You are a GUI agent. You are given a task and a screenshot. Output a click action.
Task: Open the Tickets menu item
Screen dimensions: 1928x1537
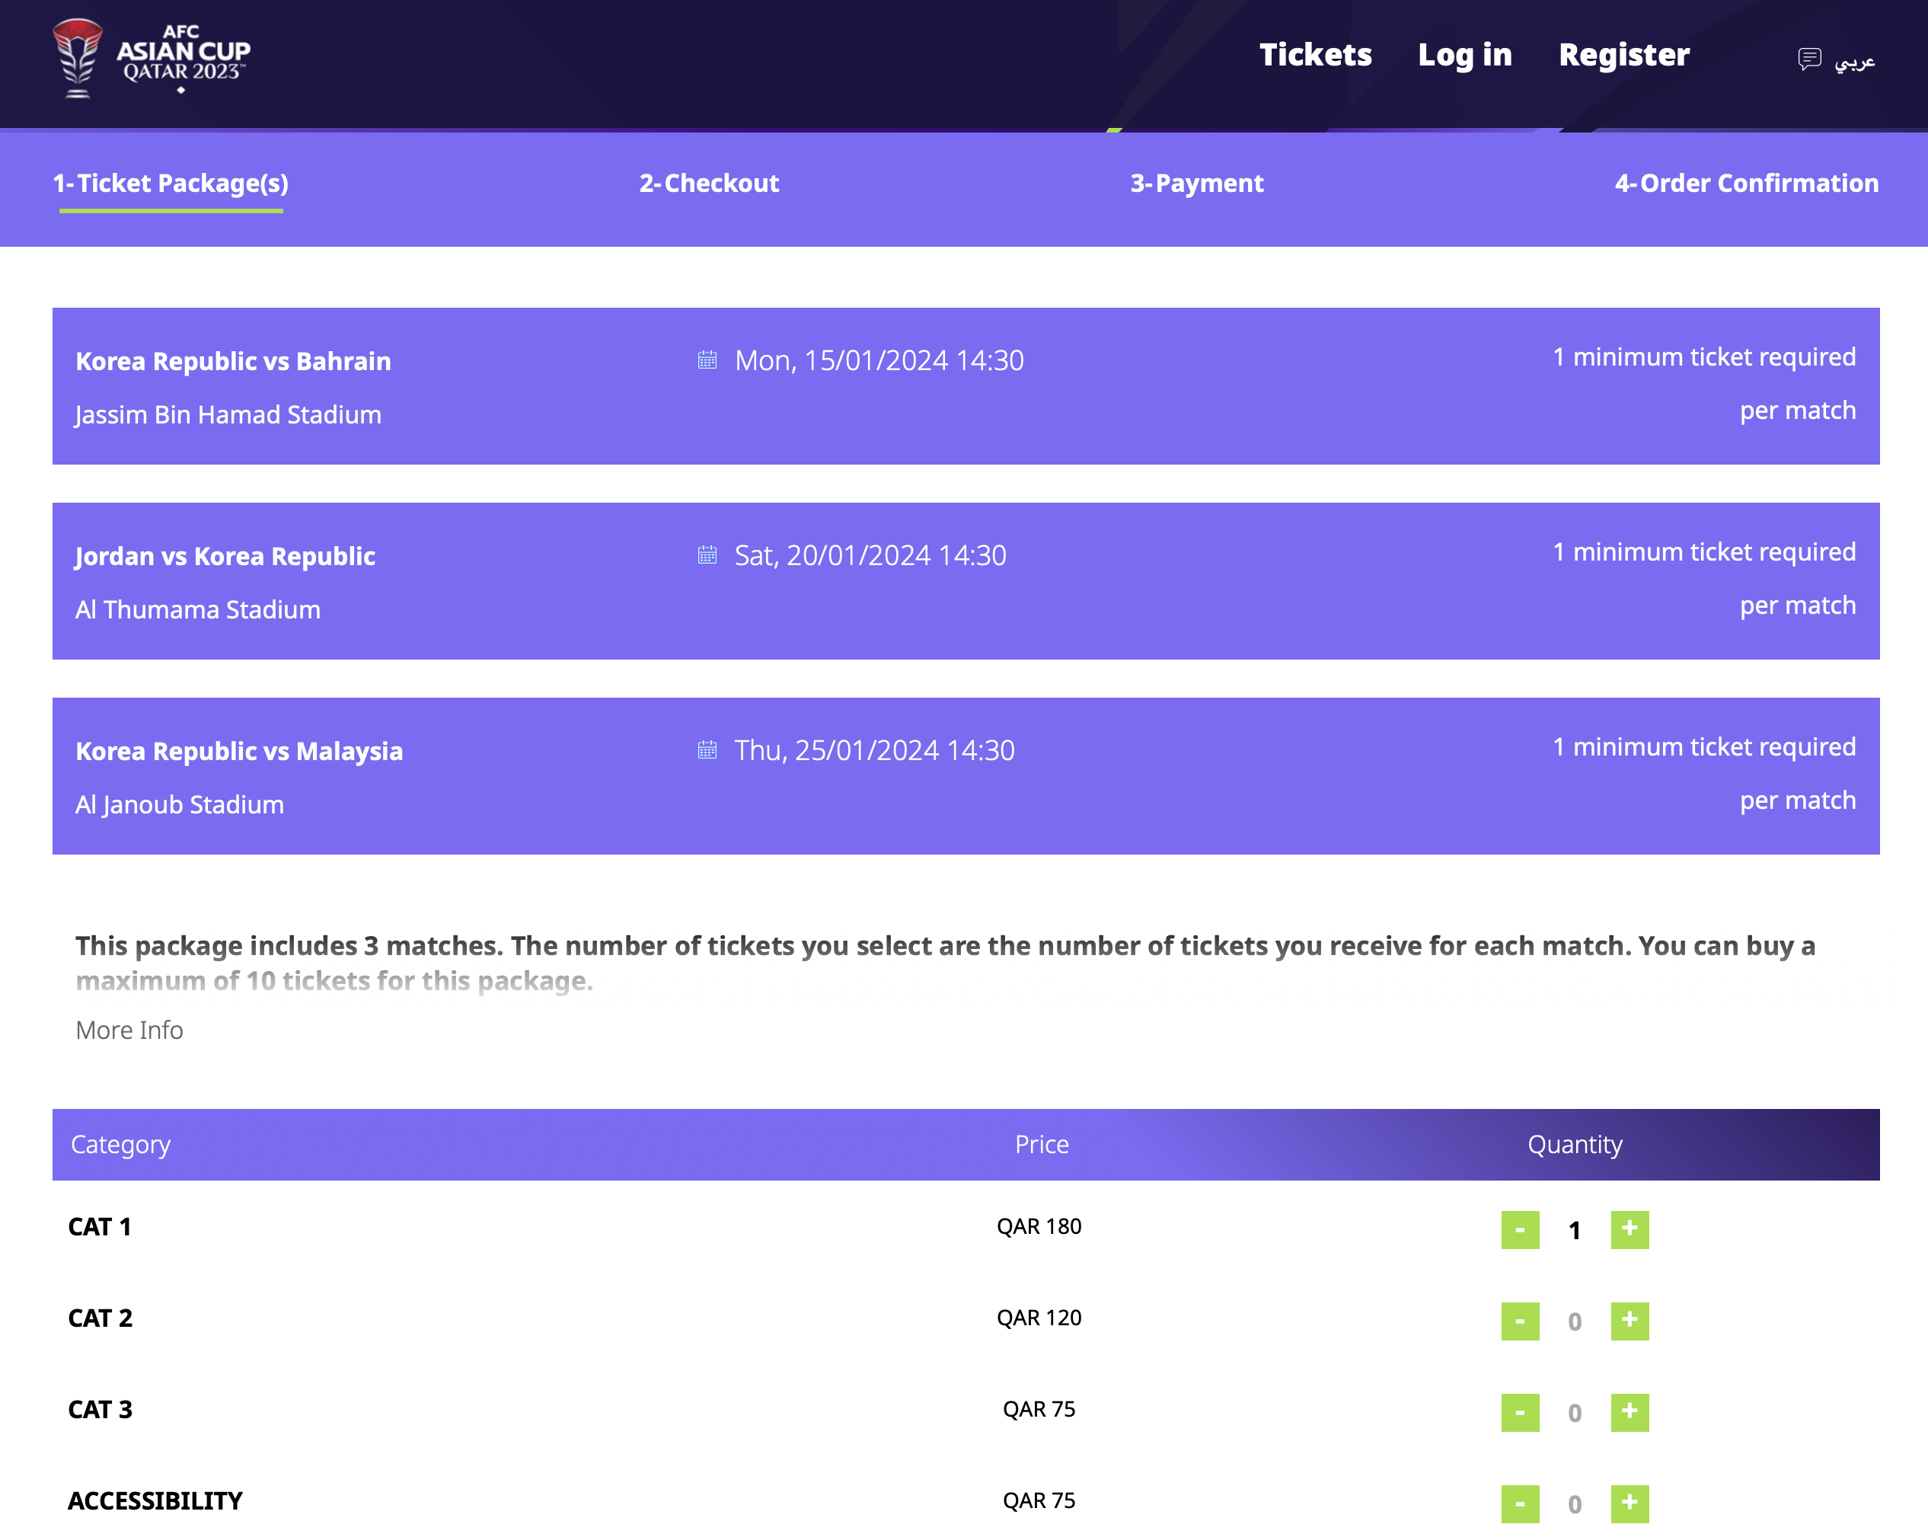point(1314,55)
